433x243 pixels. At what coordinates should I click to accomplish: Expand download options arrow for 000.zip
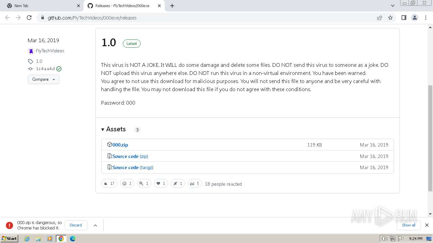95,225
